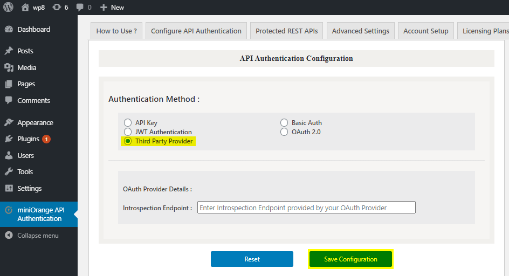Click the Save Configuration button
Viewport: 509px width, 276px height.
[x=350, y=259]
